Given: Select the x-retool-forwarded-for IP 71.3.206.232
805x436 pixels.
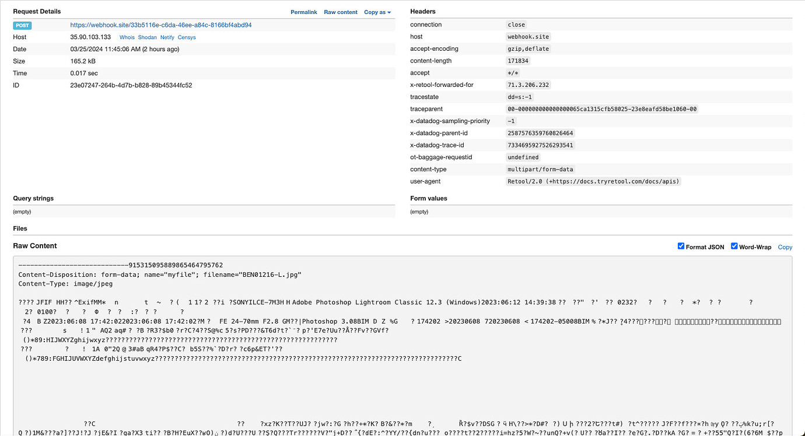Looking at the screenshot, I should 528,85.
